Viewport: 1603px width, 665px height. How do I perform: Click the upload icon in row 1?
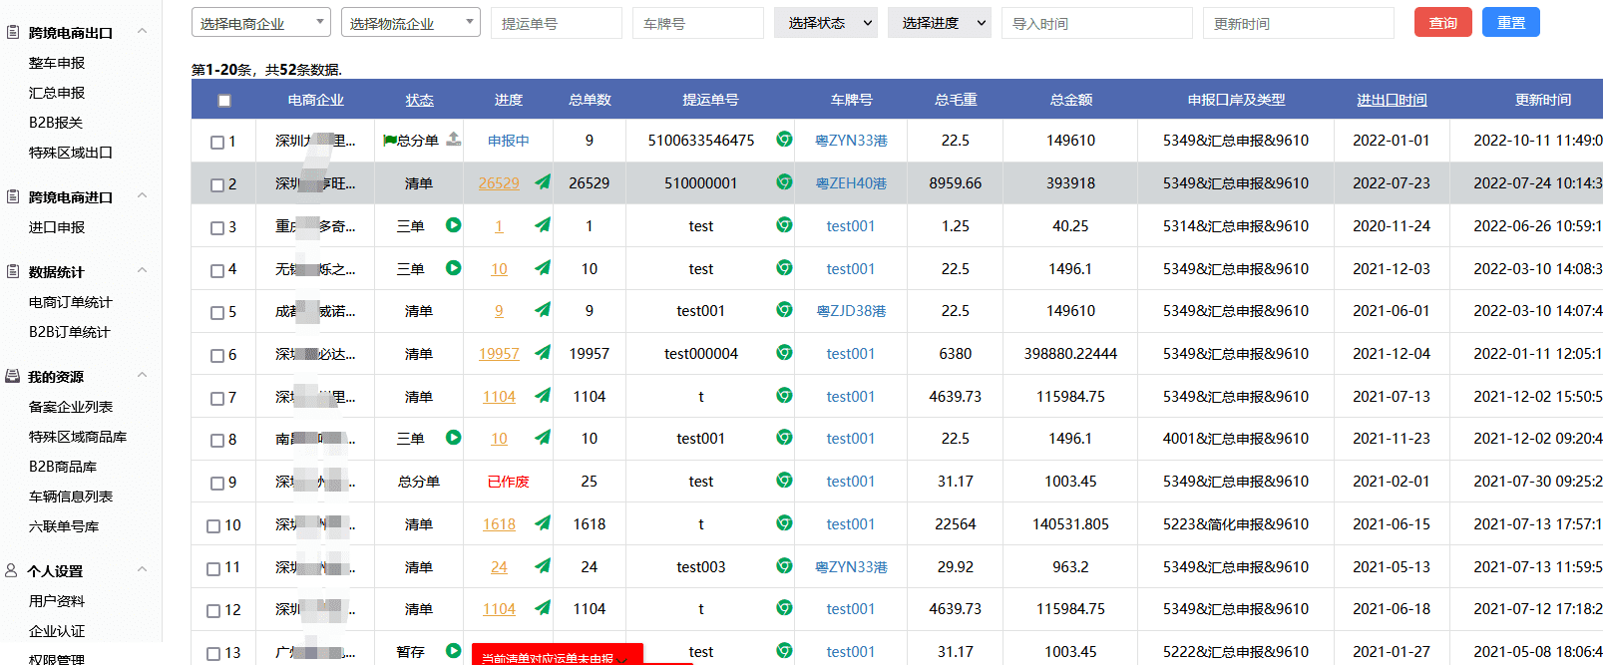(454, 140)
